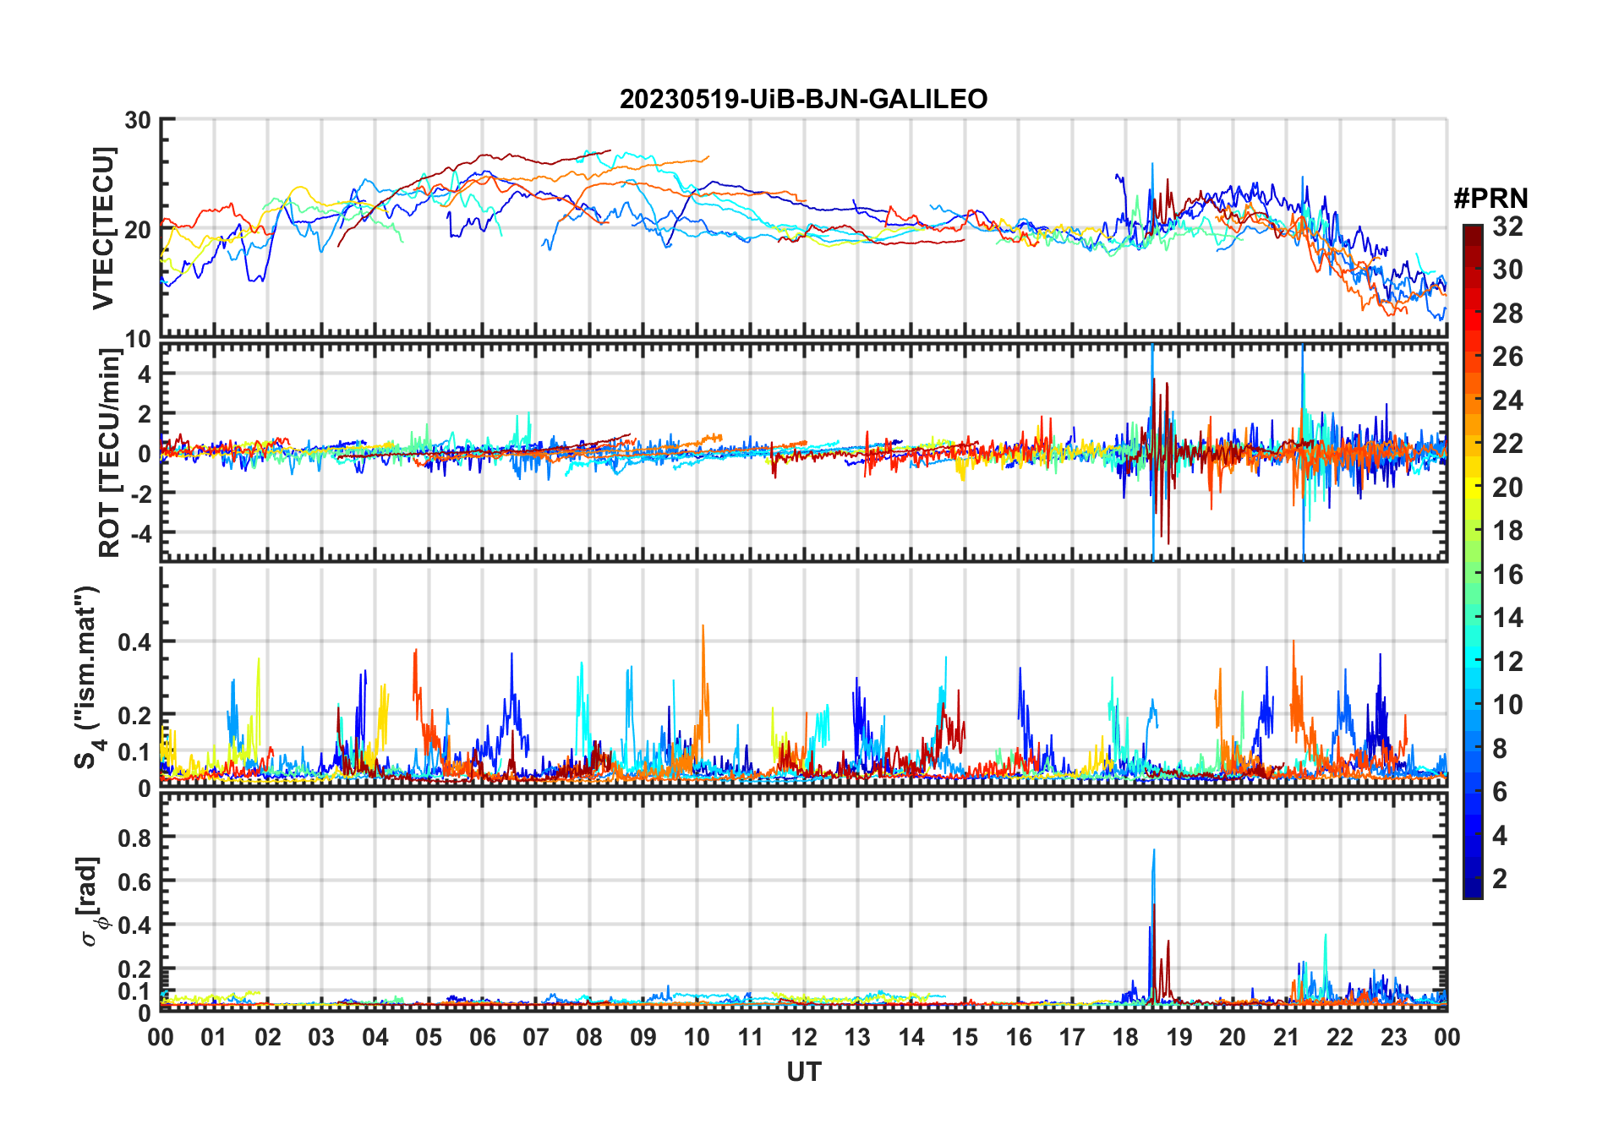Select S4 axis tick label 0.2
1608x1124 pixels.
[134, 715]
